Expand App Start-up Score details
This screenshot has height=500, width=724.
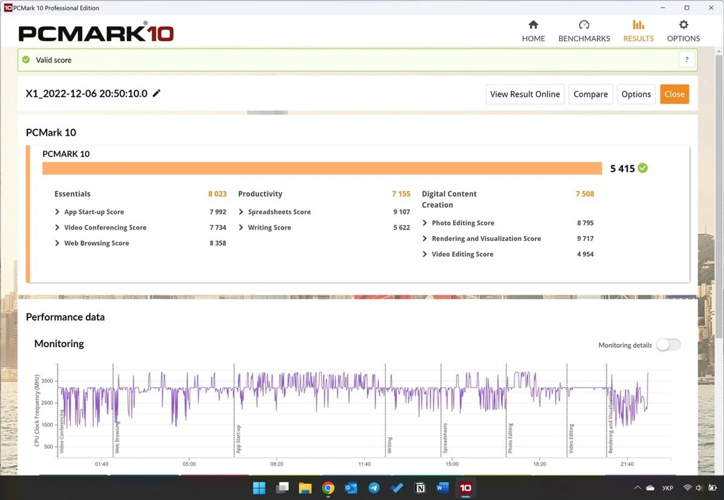click(x=57, y=212)
